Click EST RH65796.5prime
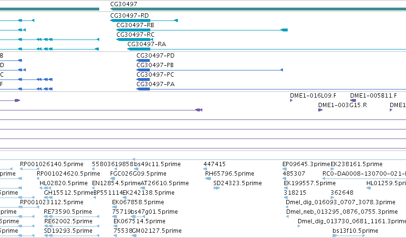406x238 pixels. click(x=229, y=174)
